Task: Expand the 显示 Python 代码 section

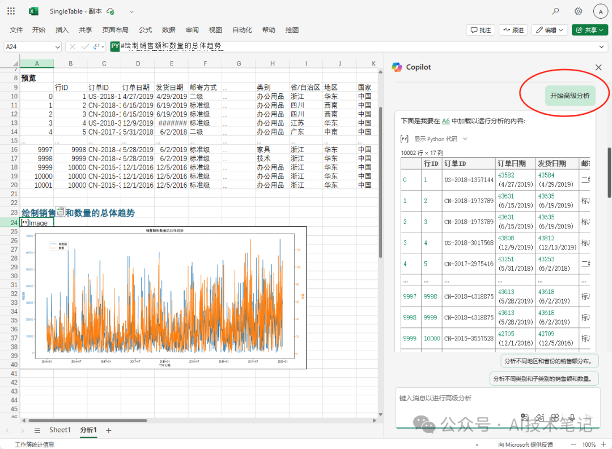Action: 435,139
